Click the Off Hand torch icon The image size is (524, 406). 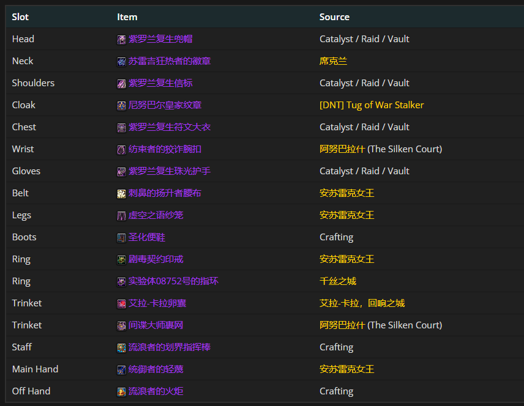point(122,391)
